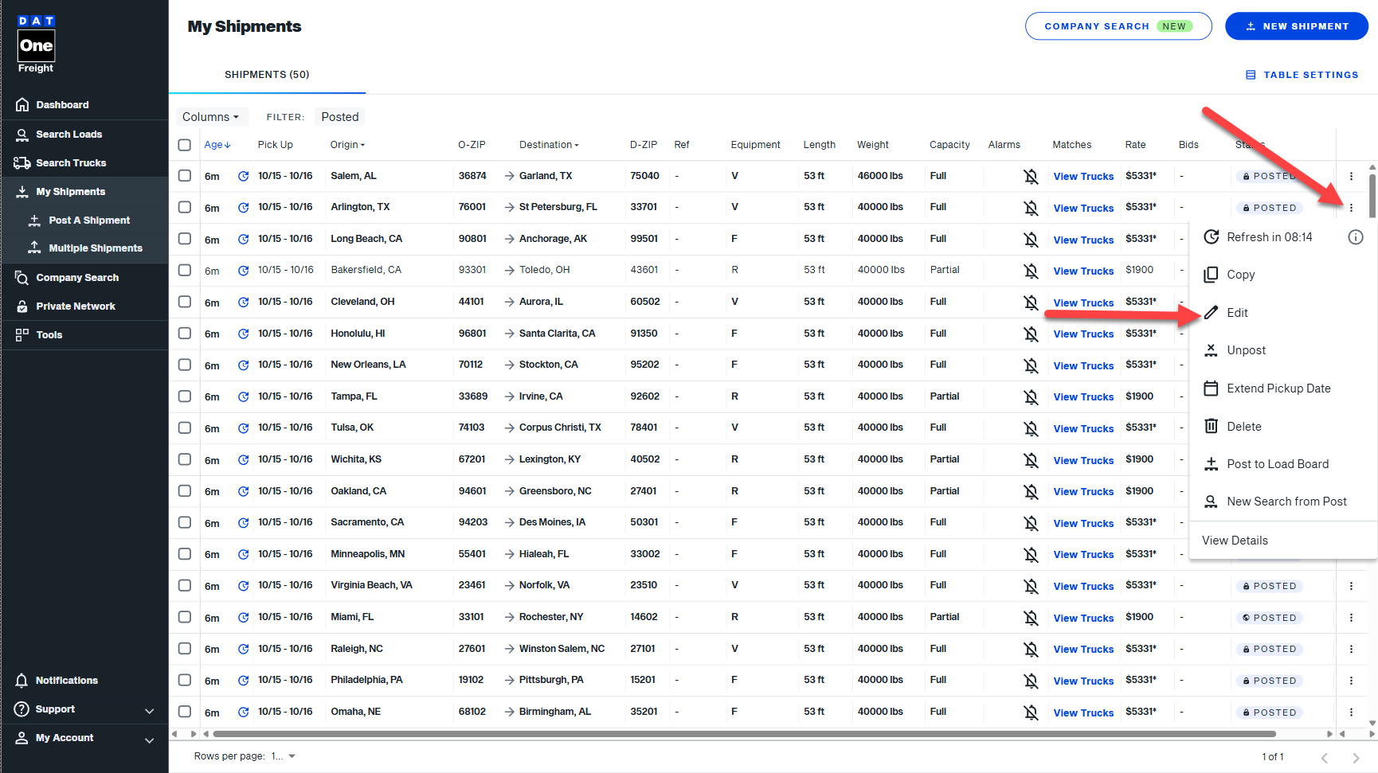Open the Columns dropdown

click(x=211, y=117)
